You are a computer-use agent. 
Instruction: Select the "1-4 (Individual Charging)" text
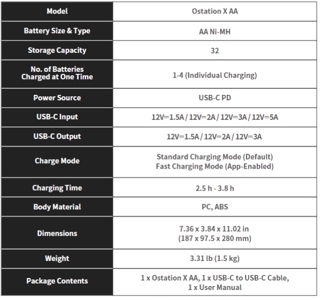coord(215,75)
